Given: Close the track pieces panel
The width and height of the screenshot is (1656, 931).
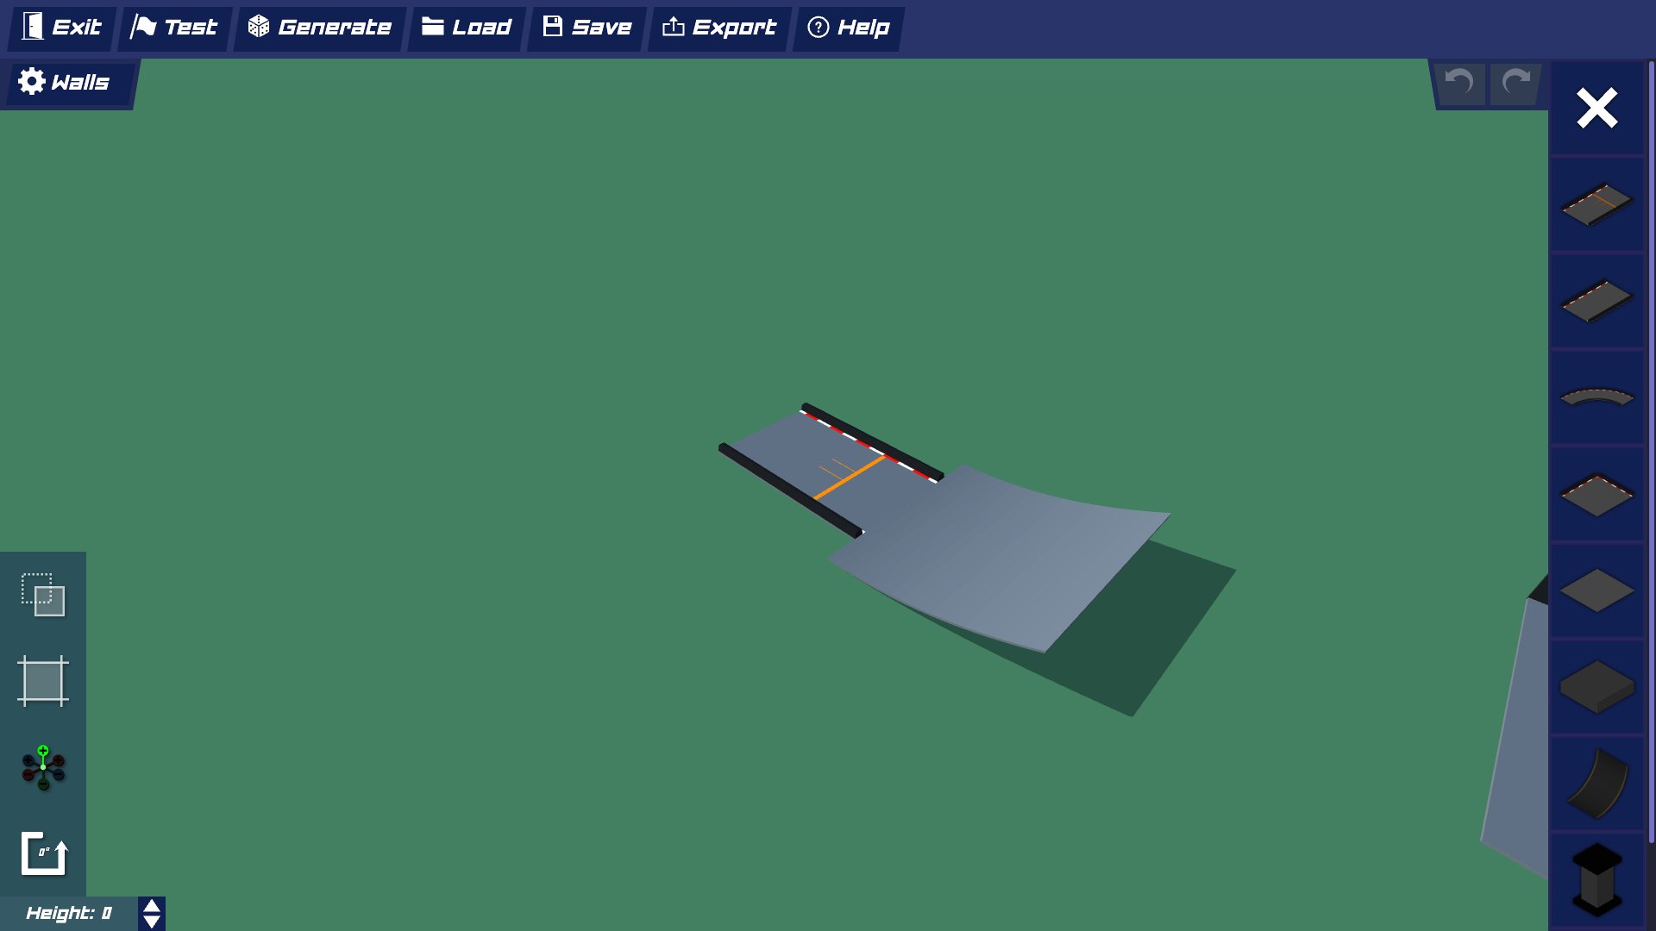Looking at the screenshot, I should coord(1596,109).
